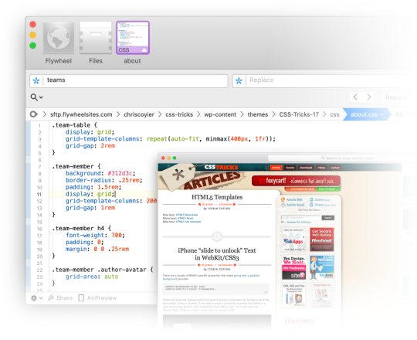The width and height of the screenshot is (417, 340).
Task: Select sftp.flywheelsites.com in the path bar
Action: click(81, 114)
